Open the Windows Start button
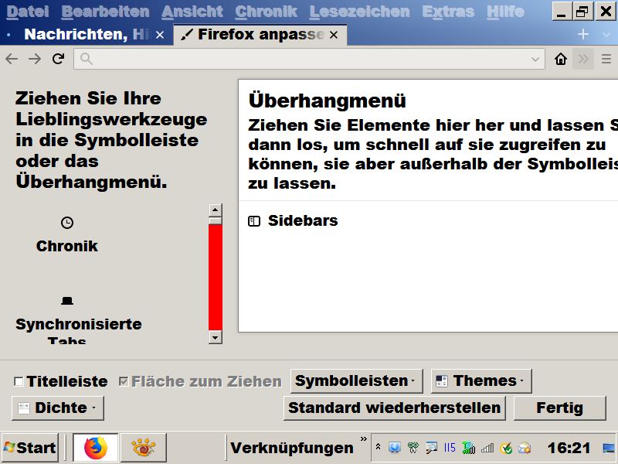The width and height of the screenshot is (618, 464). click(x=30, y=448)
